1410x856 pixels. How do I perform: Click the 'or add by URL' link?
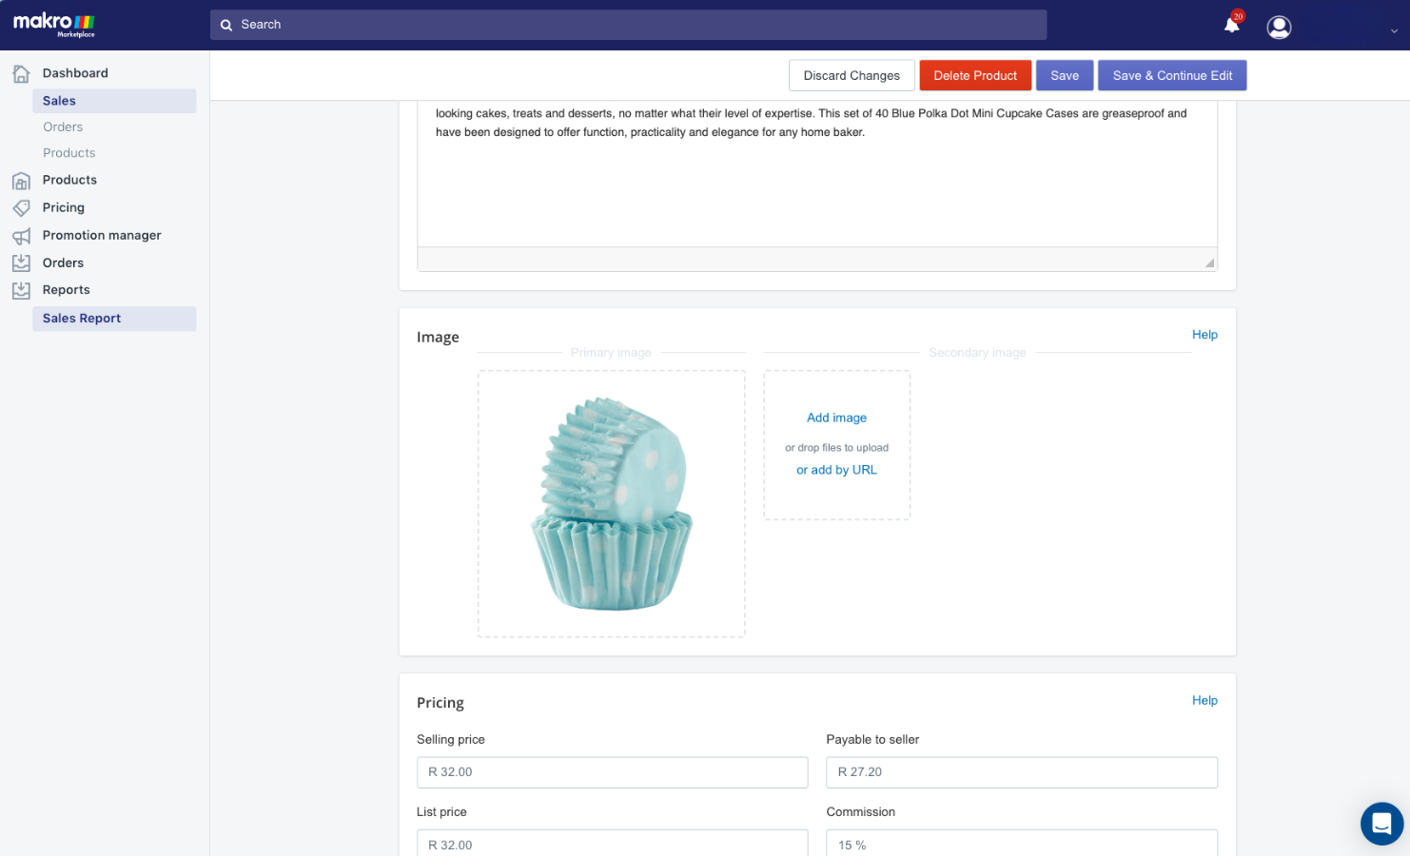(836, 470)
